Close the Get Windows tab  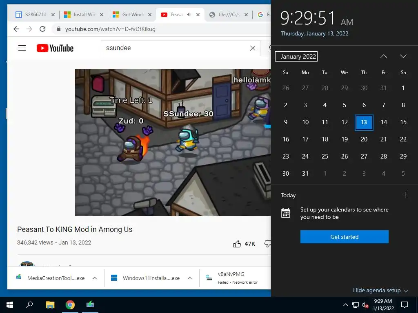tap(150, 15)
